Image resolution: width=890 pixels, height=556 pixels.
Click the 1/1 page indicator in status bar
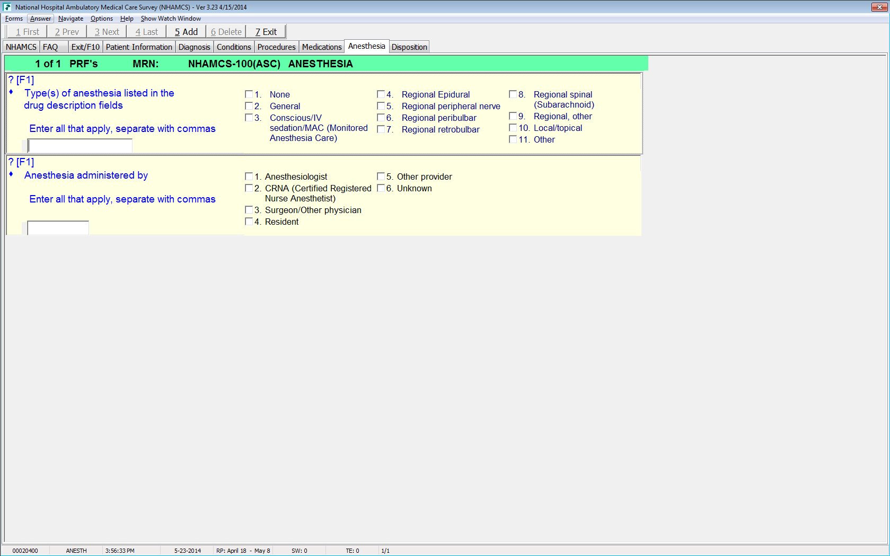point(385,551)
